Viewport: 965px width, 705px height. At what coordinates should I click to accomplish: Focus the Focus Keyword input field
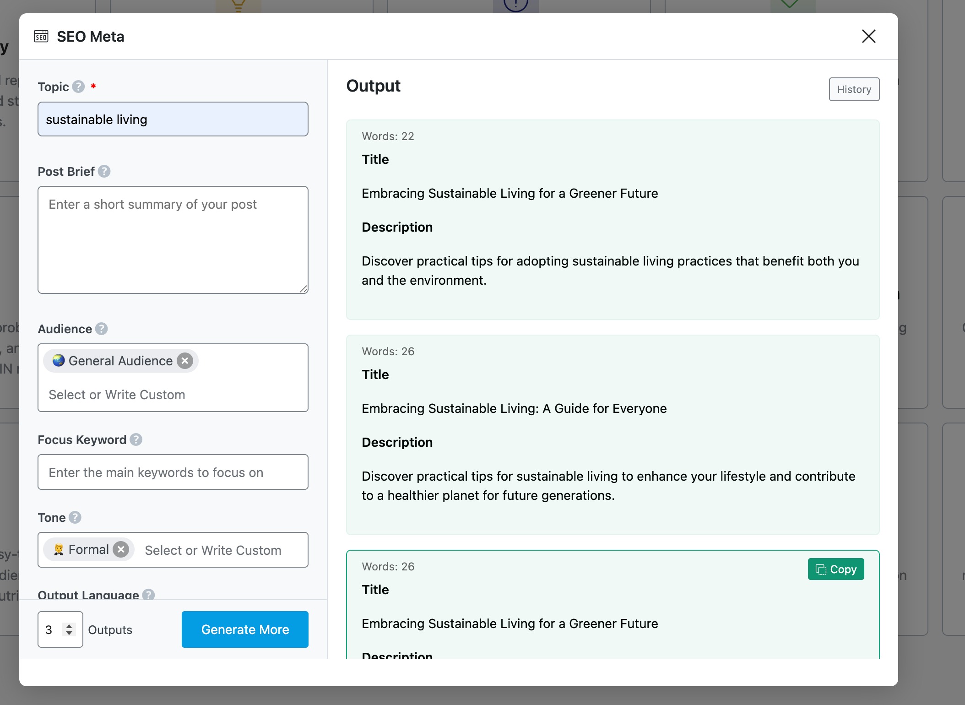(x=173, y=472)
